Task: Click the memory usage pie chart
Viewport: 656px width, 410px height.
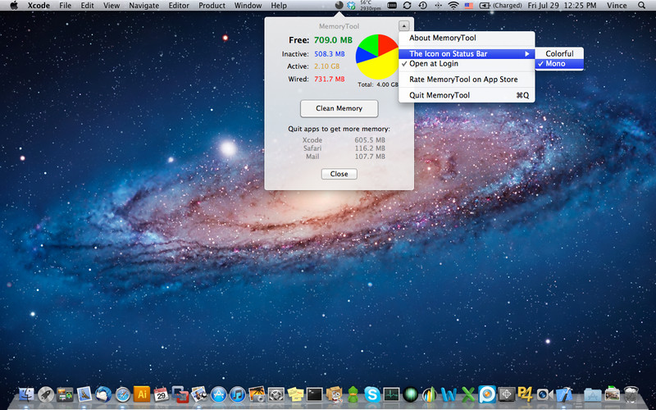Action: 378,57
